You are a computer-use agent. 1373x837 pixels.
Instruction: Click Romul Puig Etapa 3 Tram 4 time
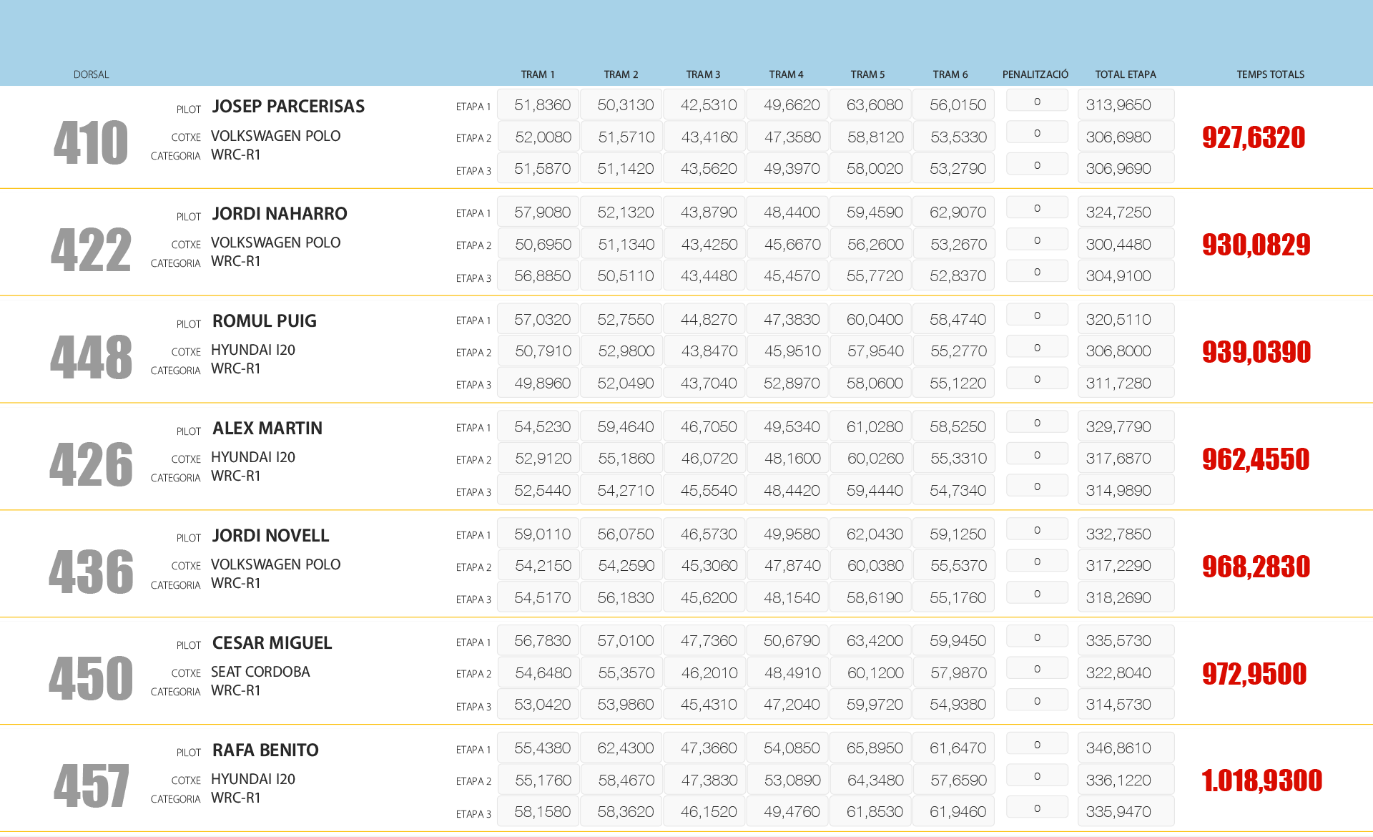792,383
